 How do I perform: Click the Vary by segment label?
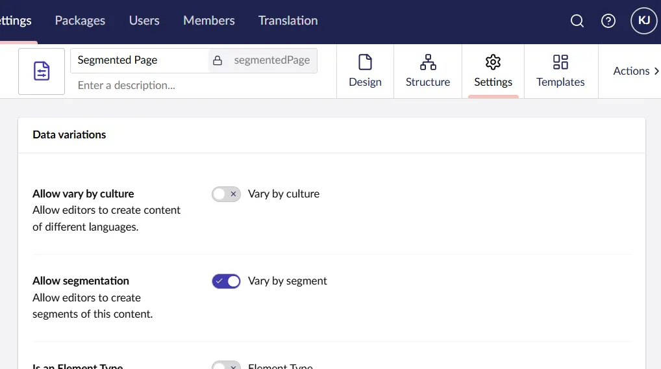(288, 281)
